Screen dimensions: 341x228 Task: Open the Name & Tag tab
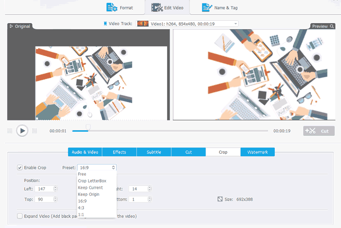click(x=220, y=8)
